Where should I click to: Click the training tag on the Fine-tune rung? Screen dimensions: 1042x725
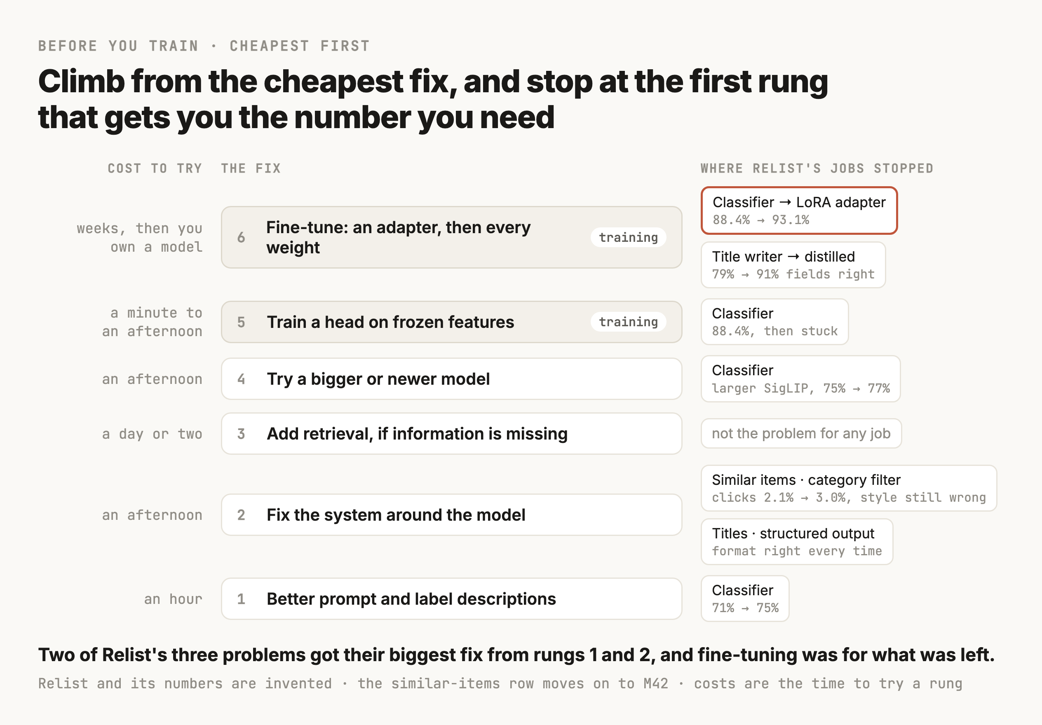coord(628,237)
